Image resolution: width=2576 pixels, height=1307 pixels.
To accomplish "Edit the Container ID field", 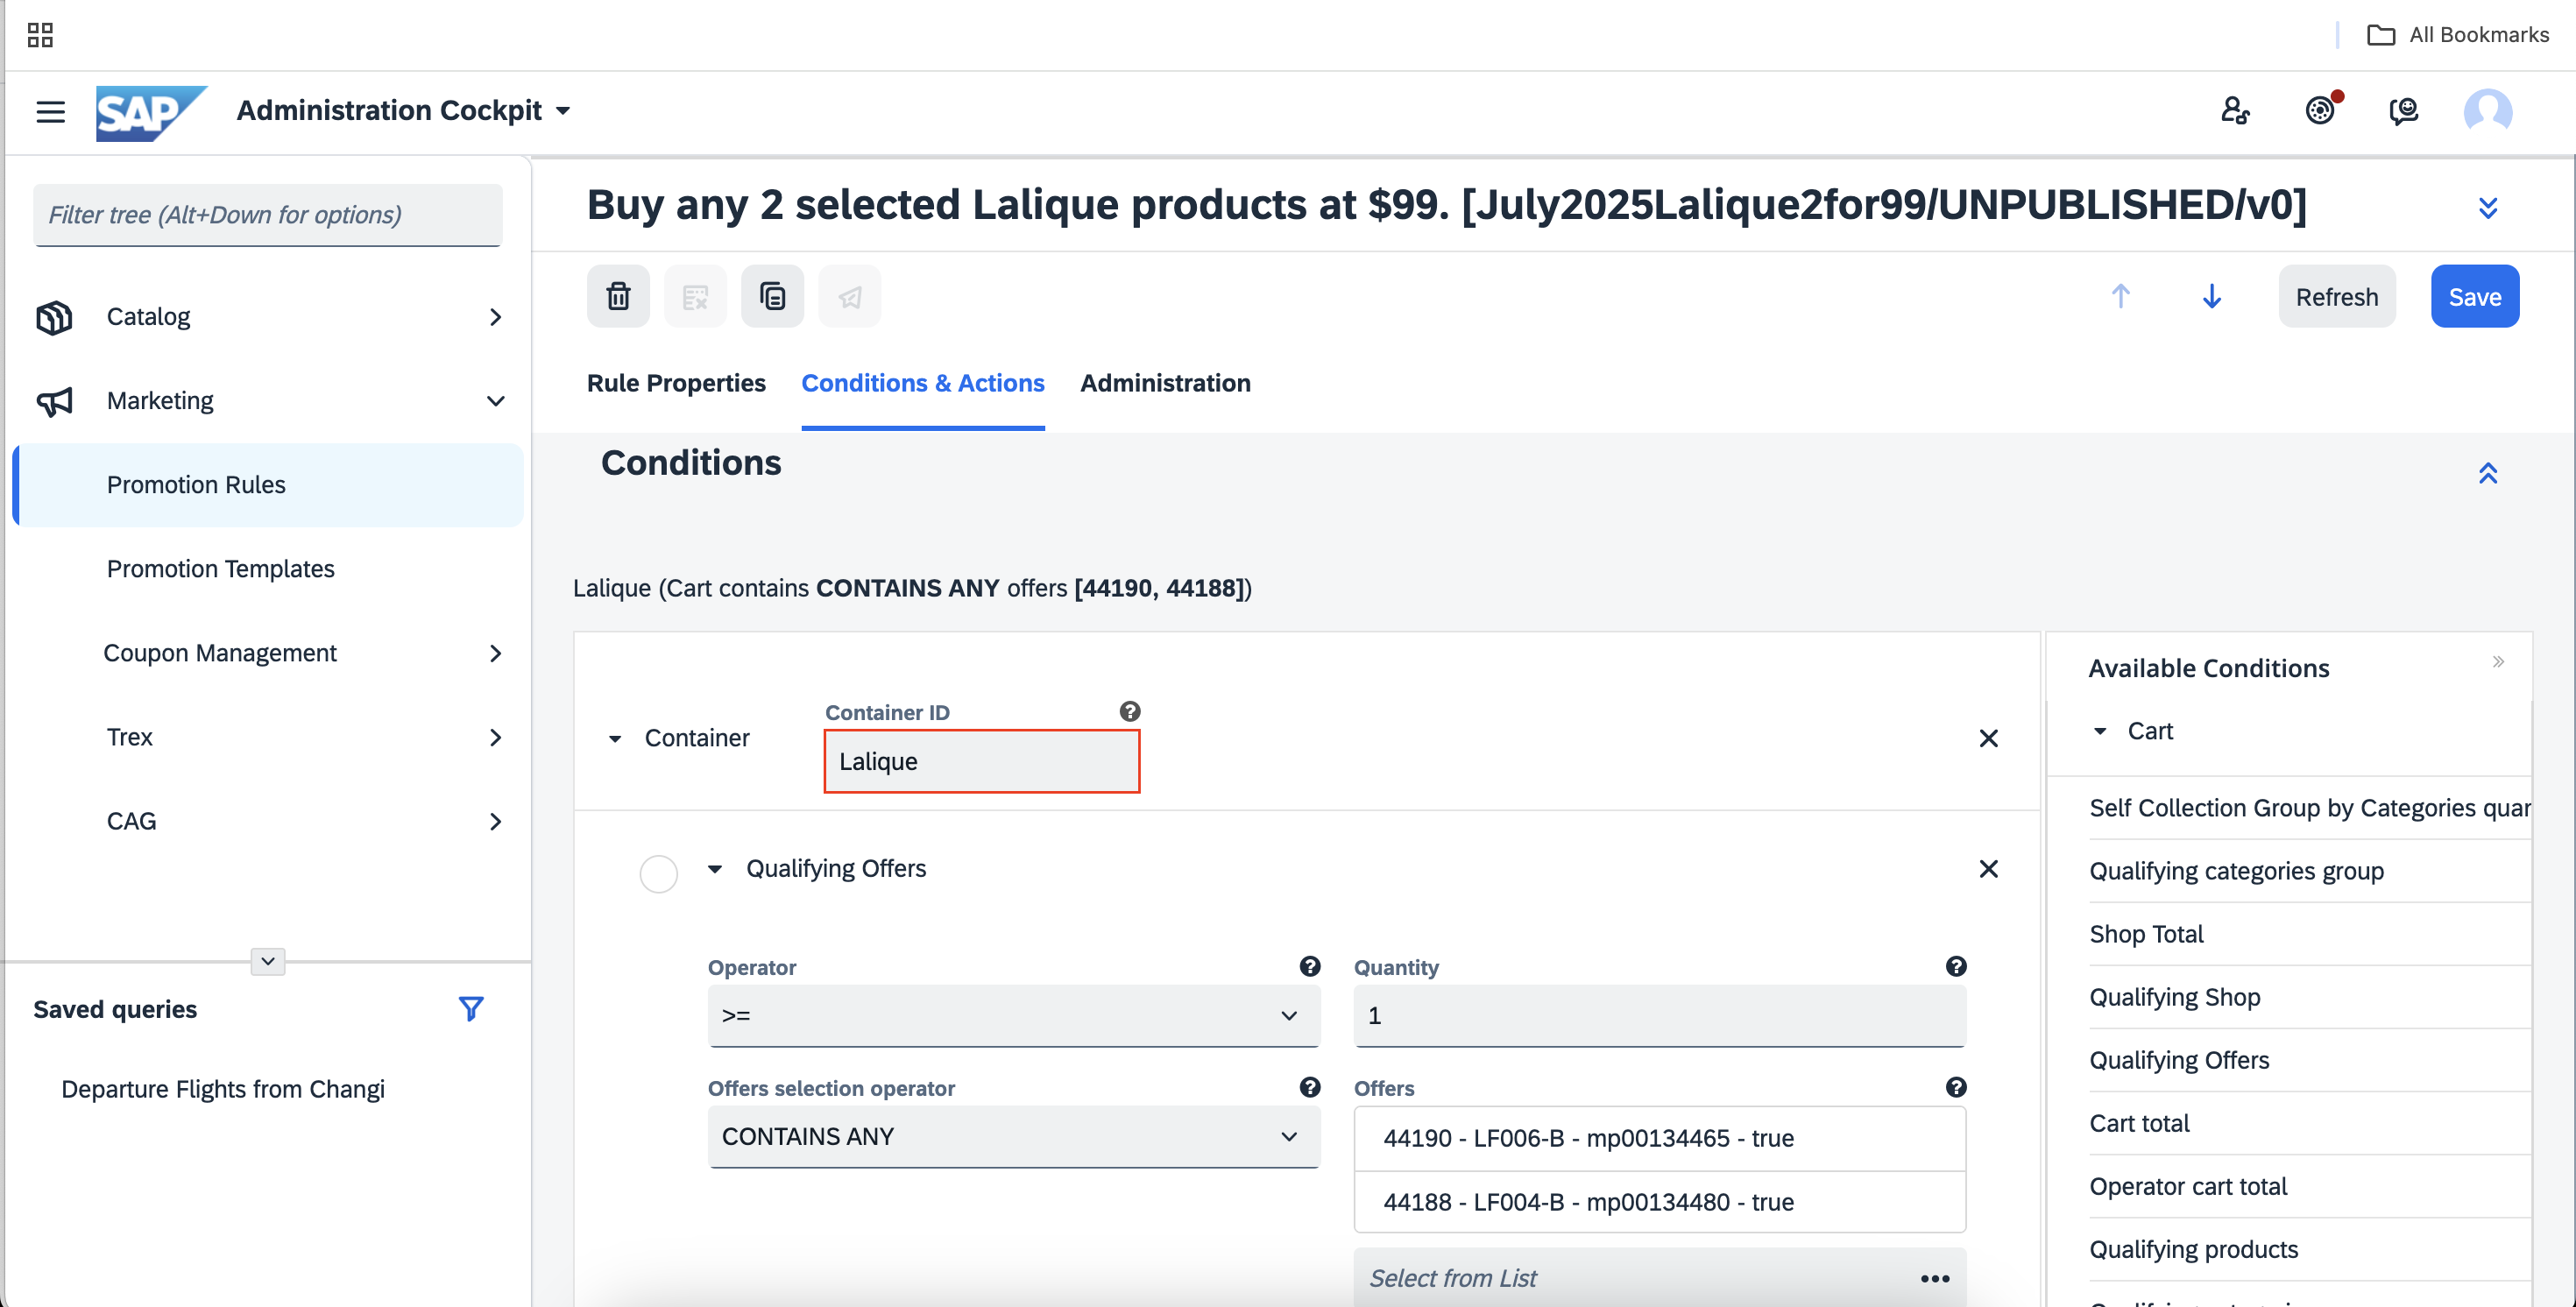I will pos(981,761).
